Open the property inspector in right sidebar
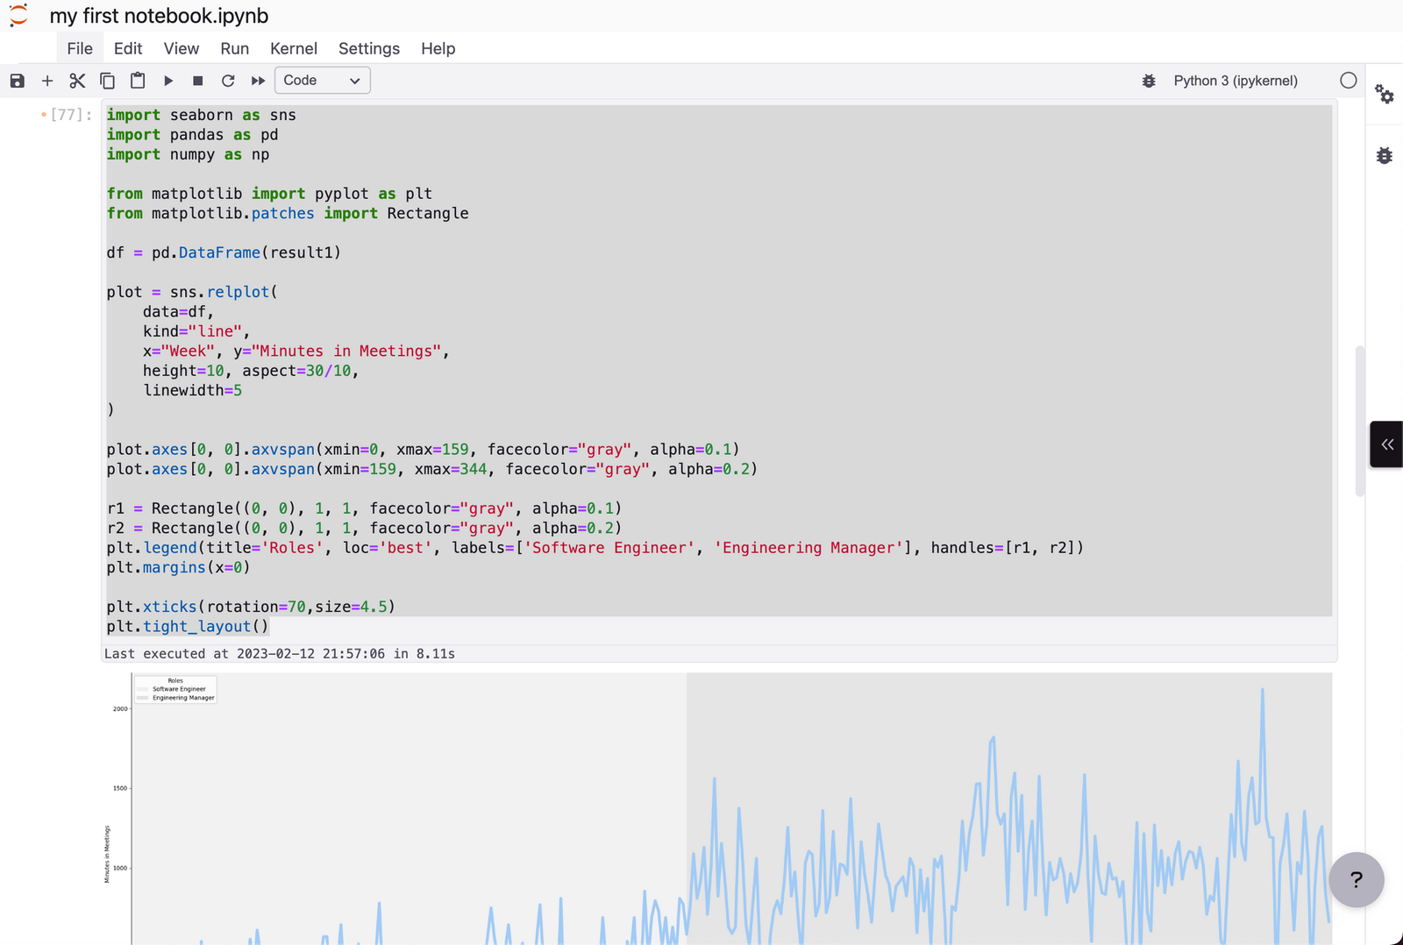1403x945 pixels. (x=1384, y=96)
